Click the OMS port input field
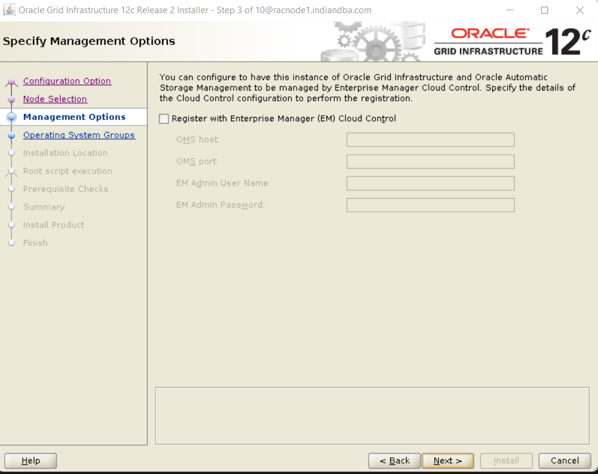Image resolution: width=598 pixels, height=474 pixels. point(430,161)
